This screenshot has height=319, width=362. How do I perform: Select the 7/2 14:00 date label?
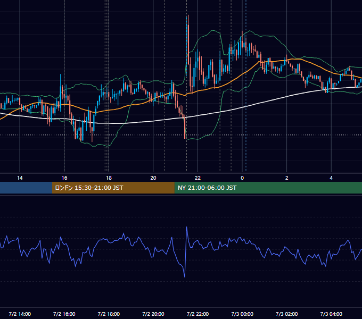pos(20,314)
